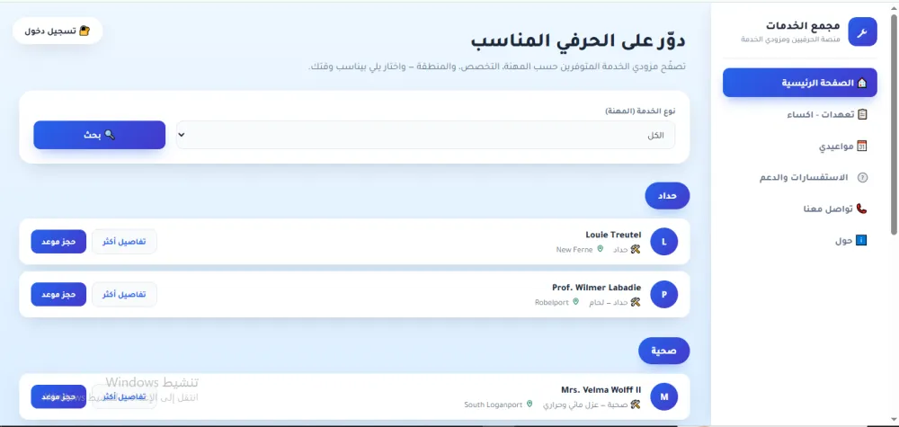Click the lock icon on تسجيل دخول
899x427 pixels.
click(x=85, y=31)
